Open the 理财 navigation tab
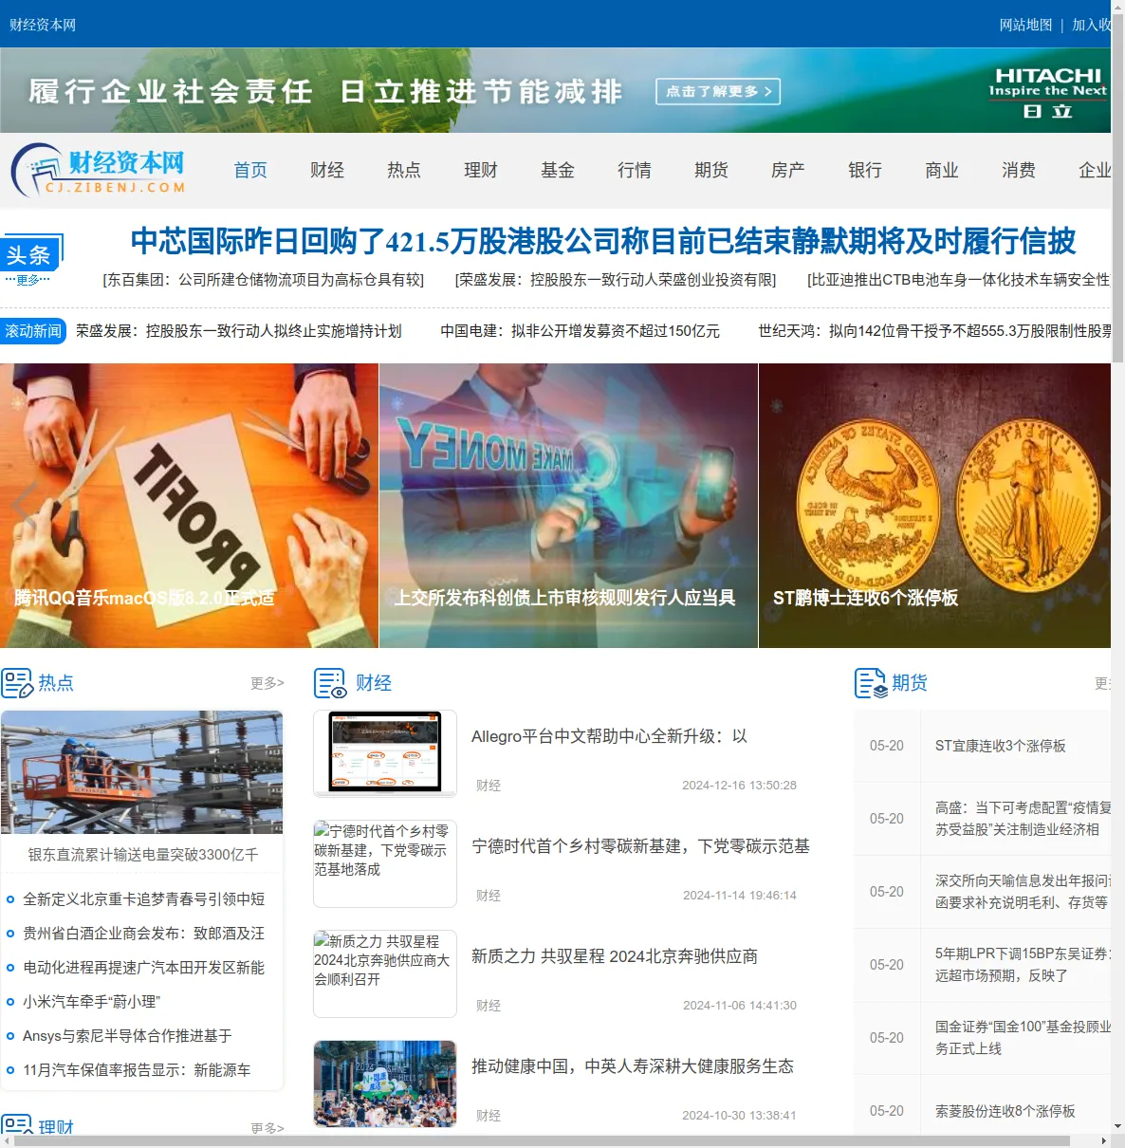 coord(481,170)
